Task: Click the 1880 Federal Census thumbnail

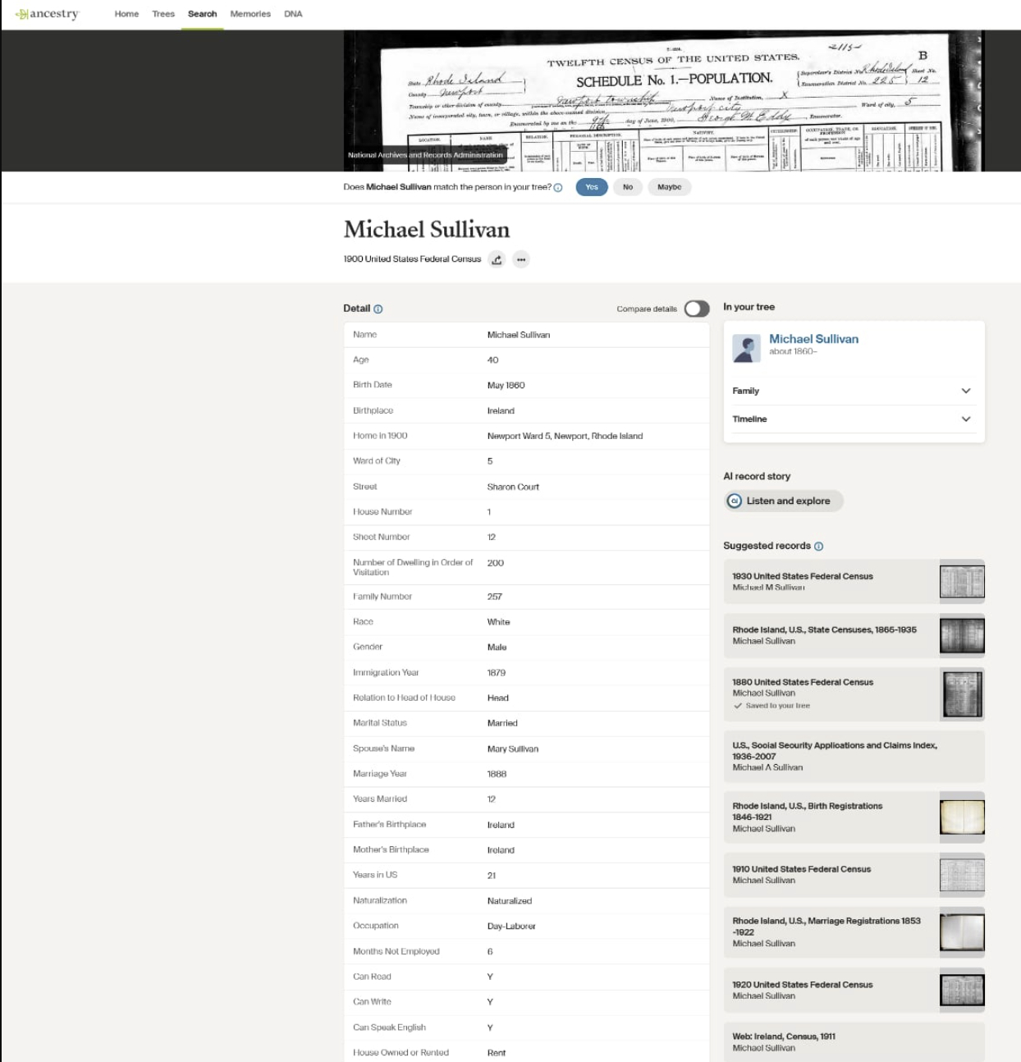Action: 962,694
